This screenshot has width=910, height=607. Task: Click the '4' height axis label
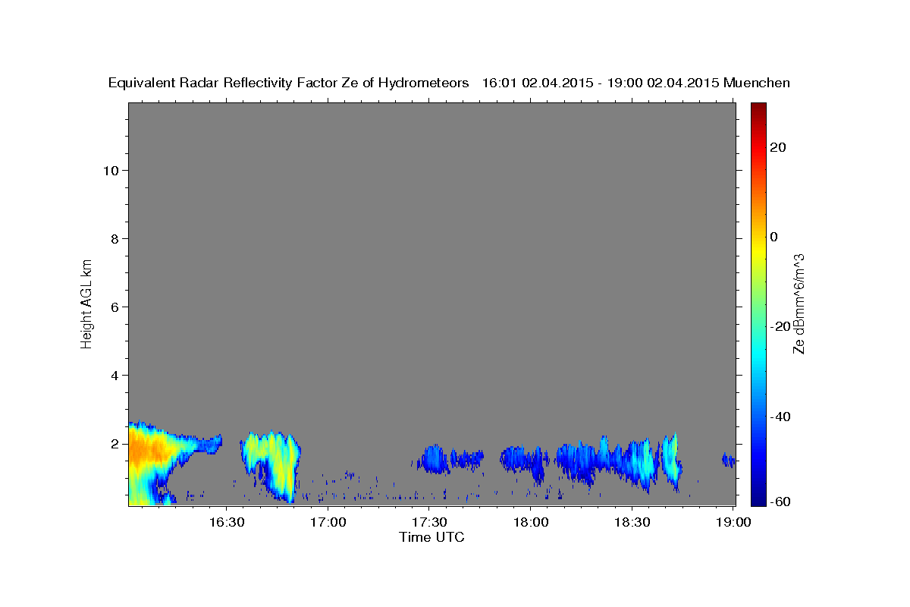point(113,375)
